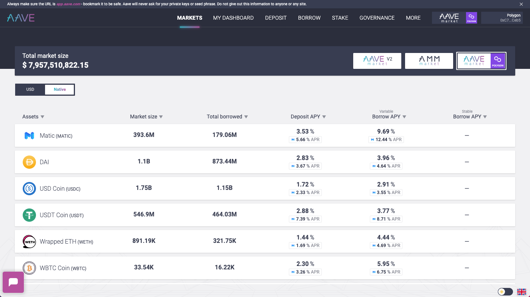The image size is (530, 297).
Task: Click the USD Coin token icon
Action: [x=29, y=188]
